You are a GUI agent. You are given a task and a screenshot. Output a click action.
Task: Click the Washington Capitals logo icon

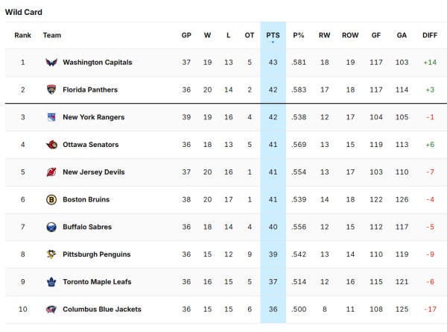(51, 63)
